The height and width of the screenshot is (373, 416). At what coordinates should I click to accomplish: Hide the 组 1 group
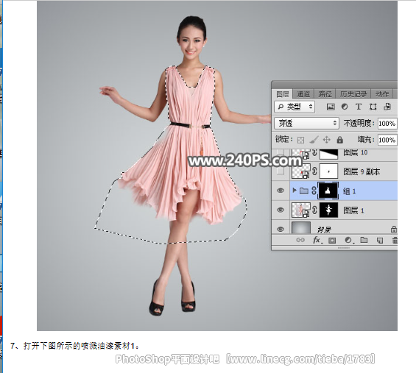click(x=281, y=191)
